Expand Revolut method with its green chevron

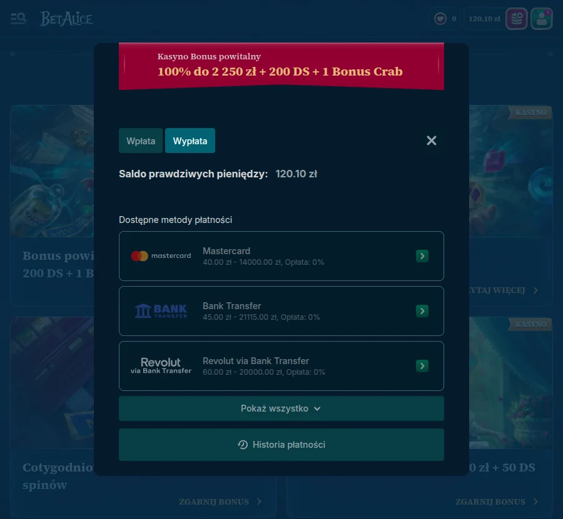[x=423, y=366]
